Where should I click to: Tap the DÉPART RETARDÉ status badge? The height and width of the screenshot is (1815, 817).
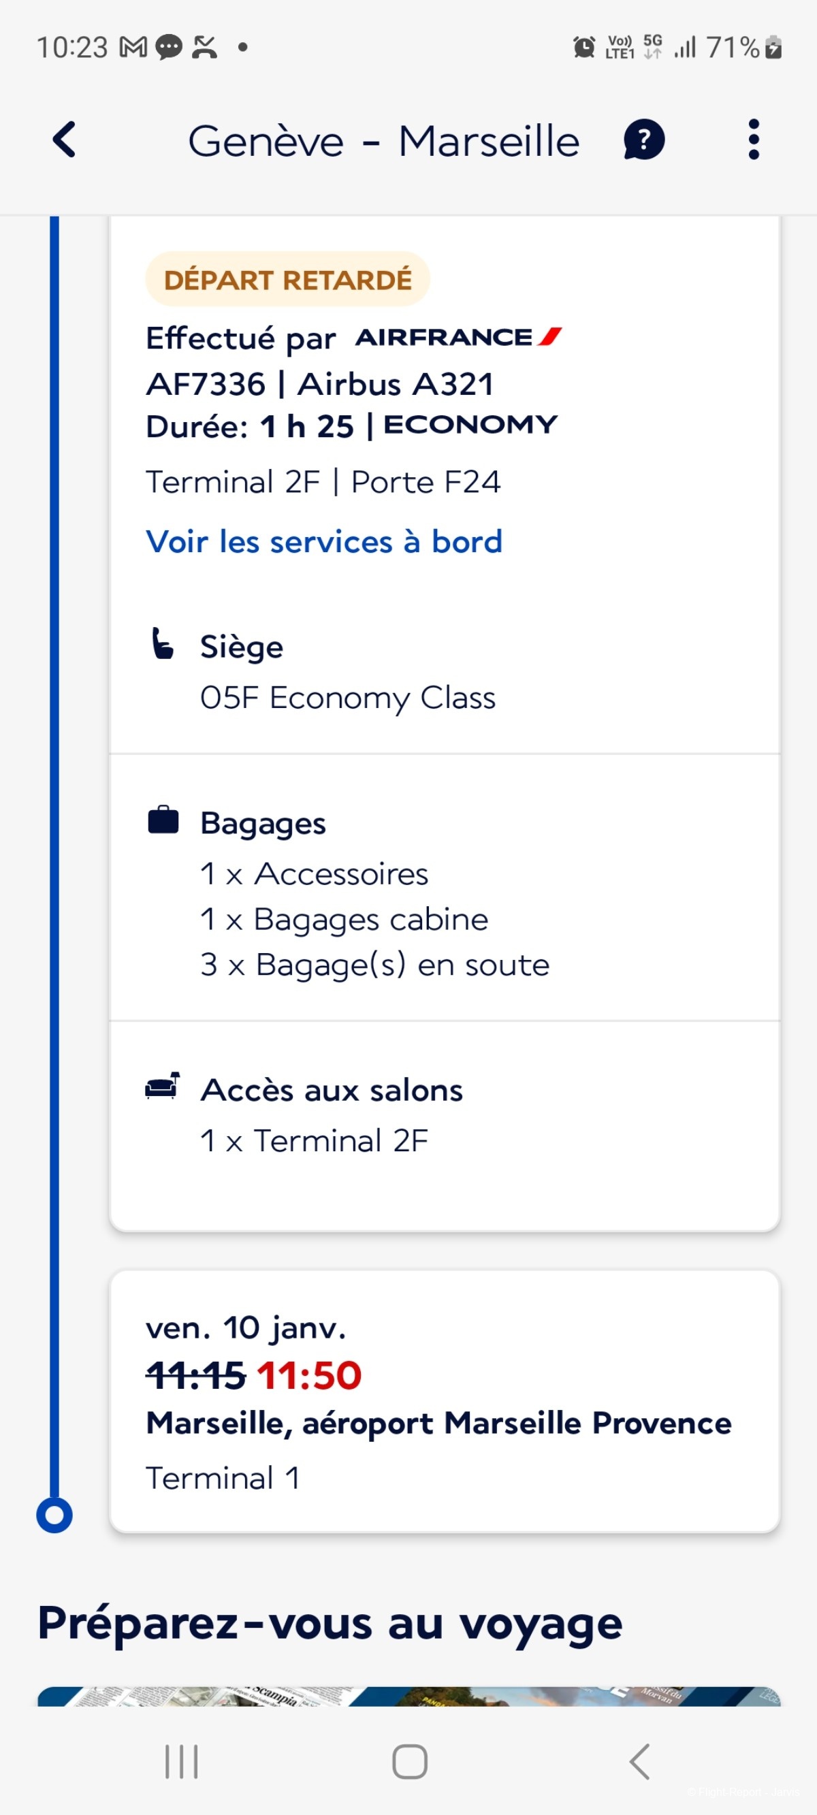pos(287,279)
